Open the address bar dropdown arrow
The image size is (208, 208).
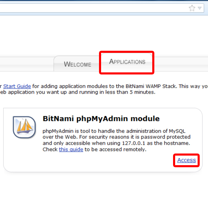coord(200,8)
